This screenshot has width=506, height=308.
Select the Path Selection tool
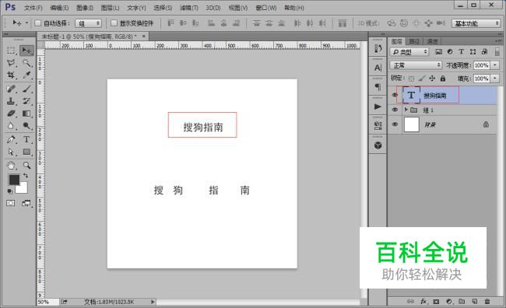pyautogui.click(x=11, y=152)
